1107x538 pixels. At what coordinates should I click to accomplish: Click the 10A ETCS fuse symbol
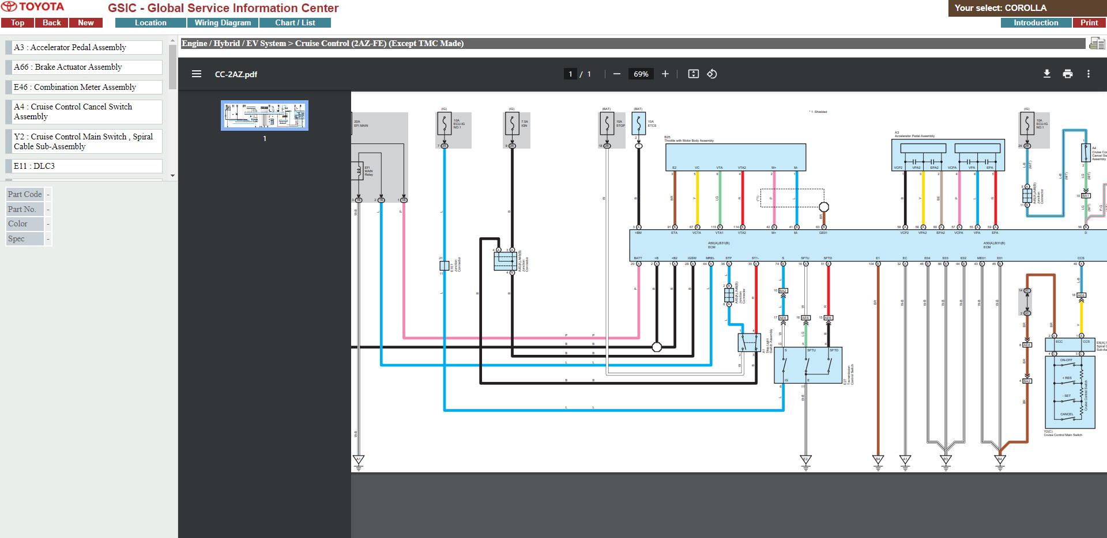(x=638, y=124)
